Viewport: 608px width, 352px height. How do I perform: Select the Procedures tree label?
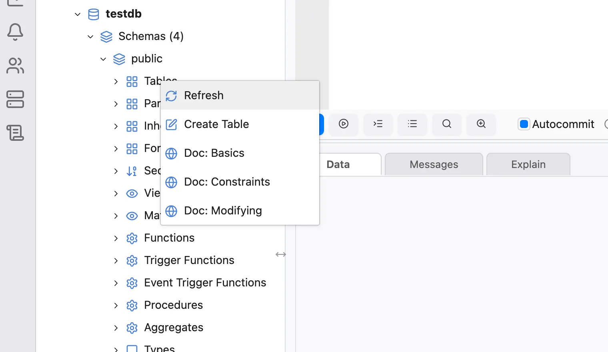click(174, 305)
